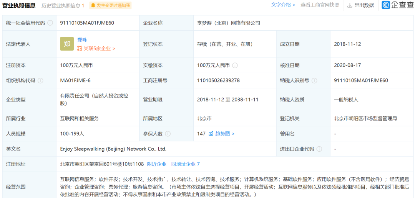Click 导出数据 button
The height and width of the screenshot is (198, 415).
click(360, 5)
